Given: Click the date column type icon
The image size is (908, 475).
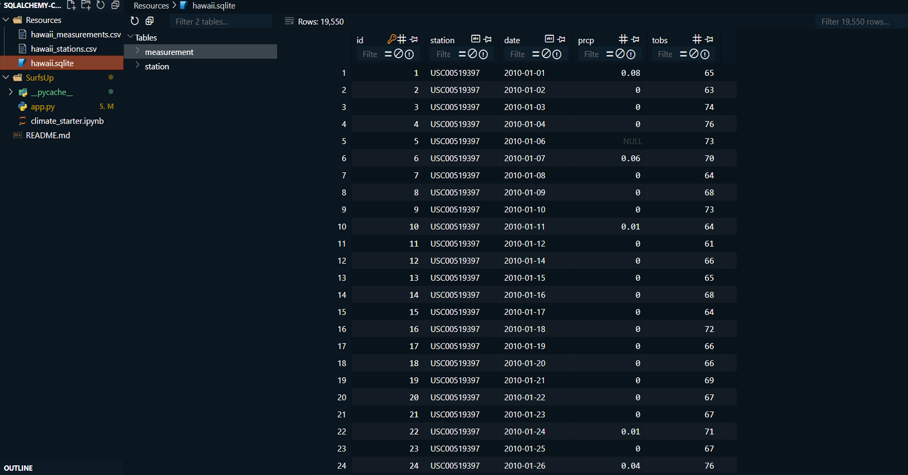Looking at the screenshot, I should (549, 39).
